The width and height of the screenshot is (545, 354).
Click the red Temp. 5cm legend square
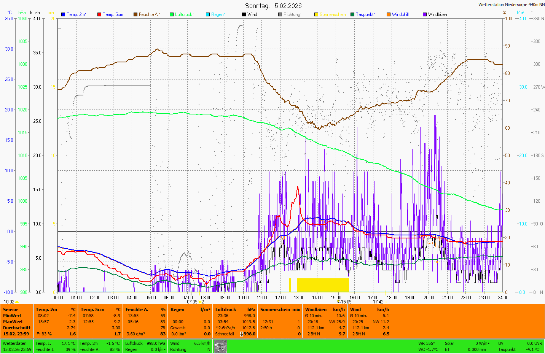tap(99, 14)
